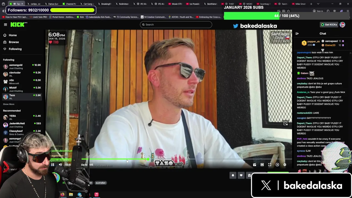Select the australian tag
352x198 pixels.
click(101, 183)
